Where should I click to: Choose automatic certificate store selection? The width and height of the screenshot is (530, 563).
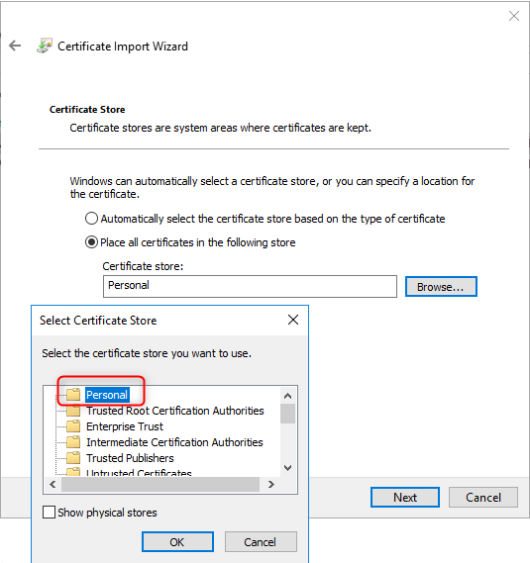(x=91, y=219)
